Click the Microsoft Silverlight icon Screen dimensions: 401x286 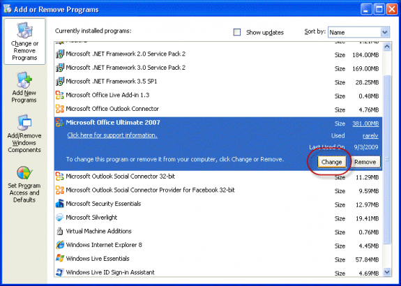coord(60,218)
